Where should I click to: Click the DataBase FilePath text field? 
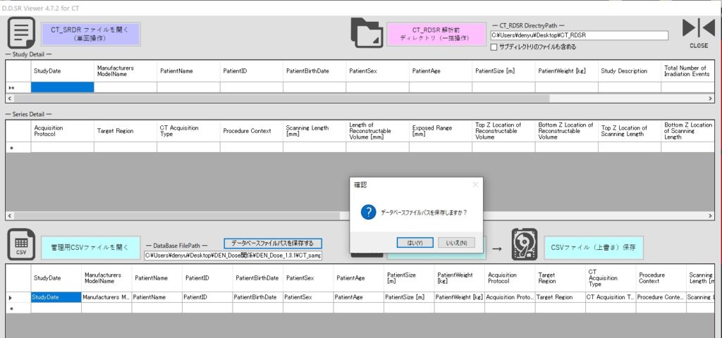(x=233, y=256)
